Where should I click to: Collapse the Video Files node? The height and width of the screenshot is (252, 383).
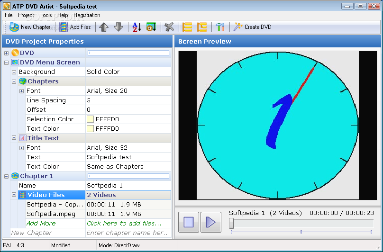pos(14,195)
